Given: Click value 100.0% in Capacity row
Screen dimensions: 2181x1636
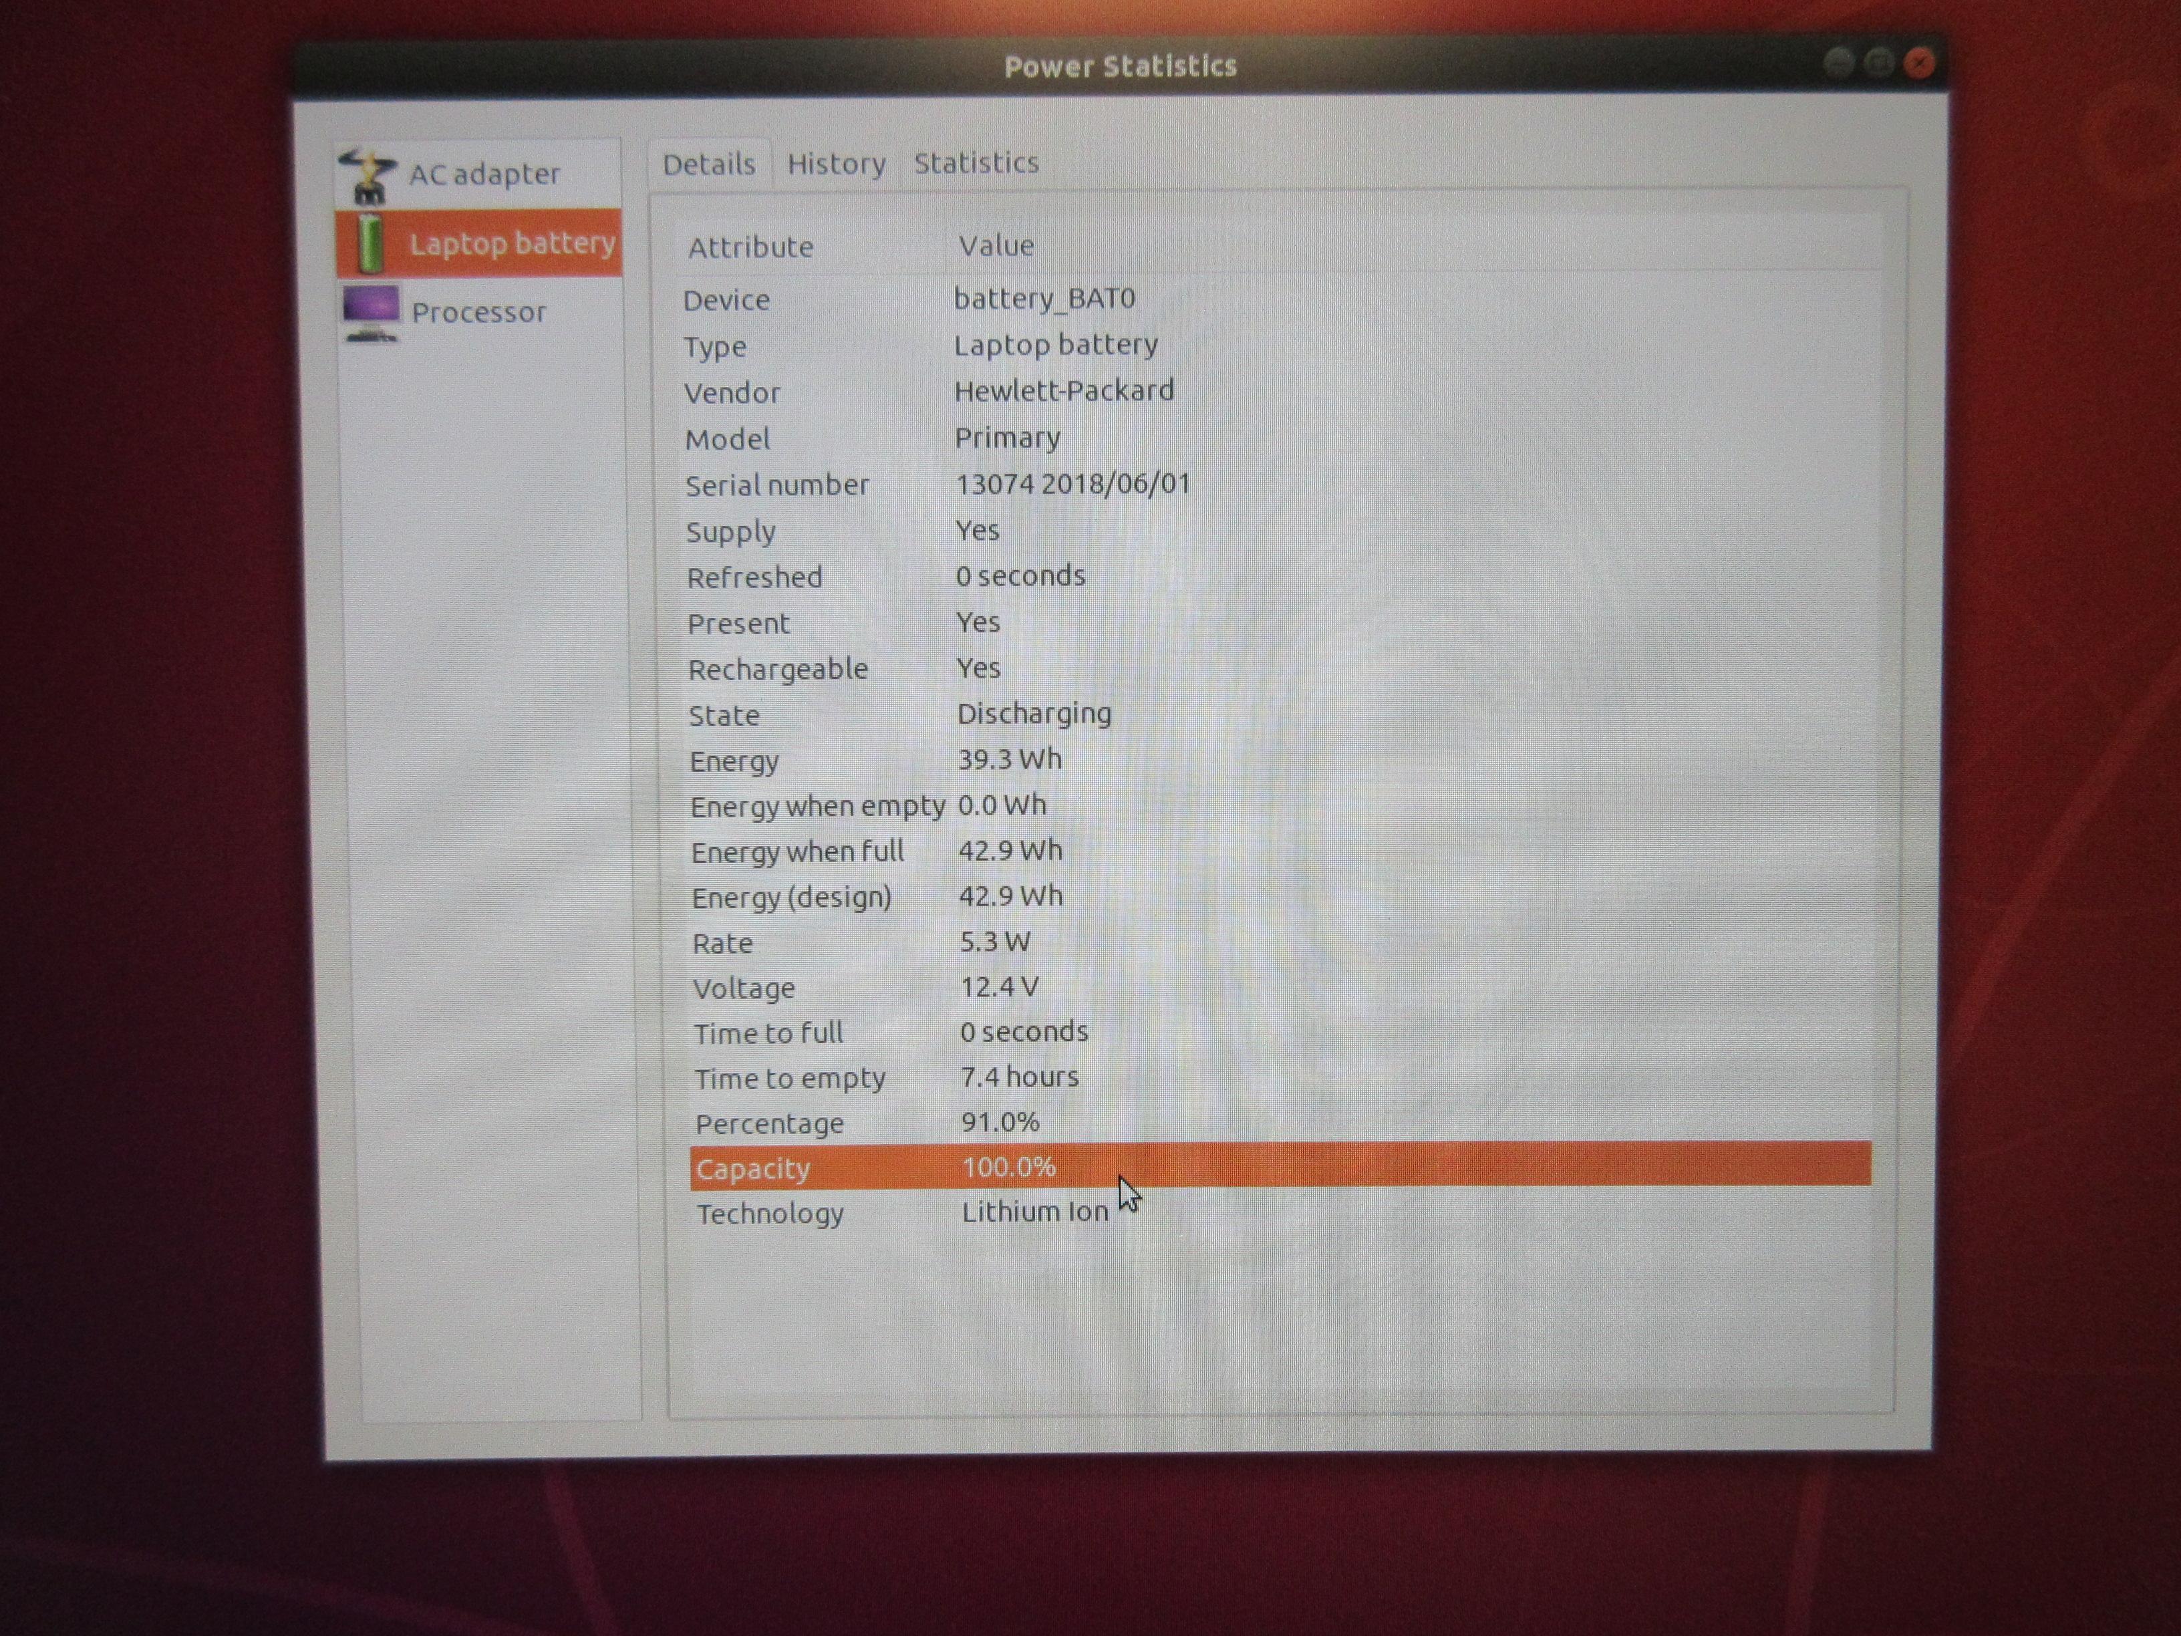Looking at the screenshot, I should click(1009, 1168).
